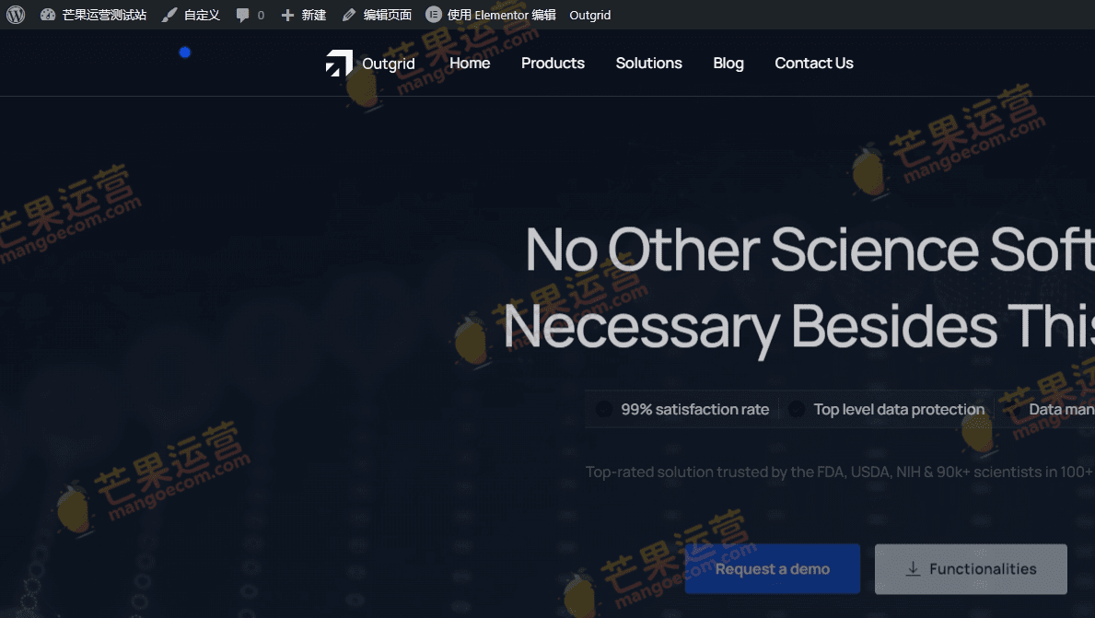Click the edit page pencil icon

(349, 15)
